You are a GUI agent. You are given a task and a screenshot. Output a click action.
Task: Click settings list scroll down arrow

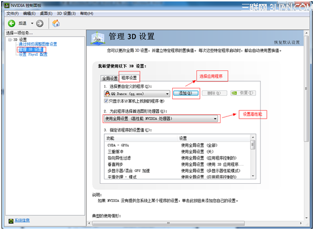pos(253,176)
